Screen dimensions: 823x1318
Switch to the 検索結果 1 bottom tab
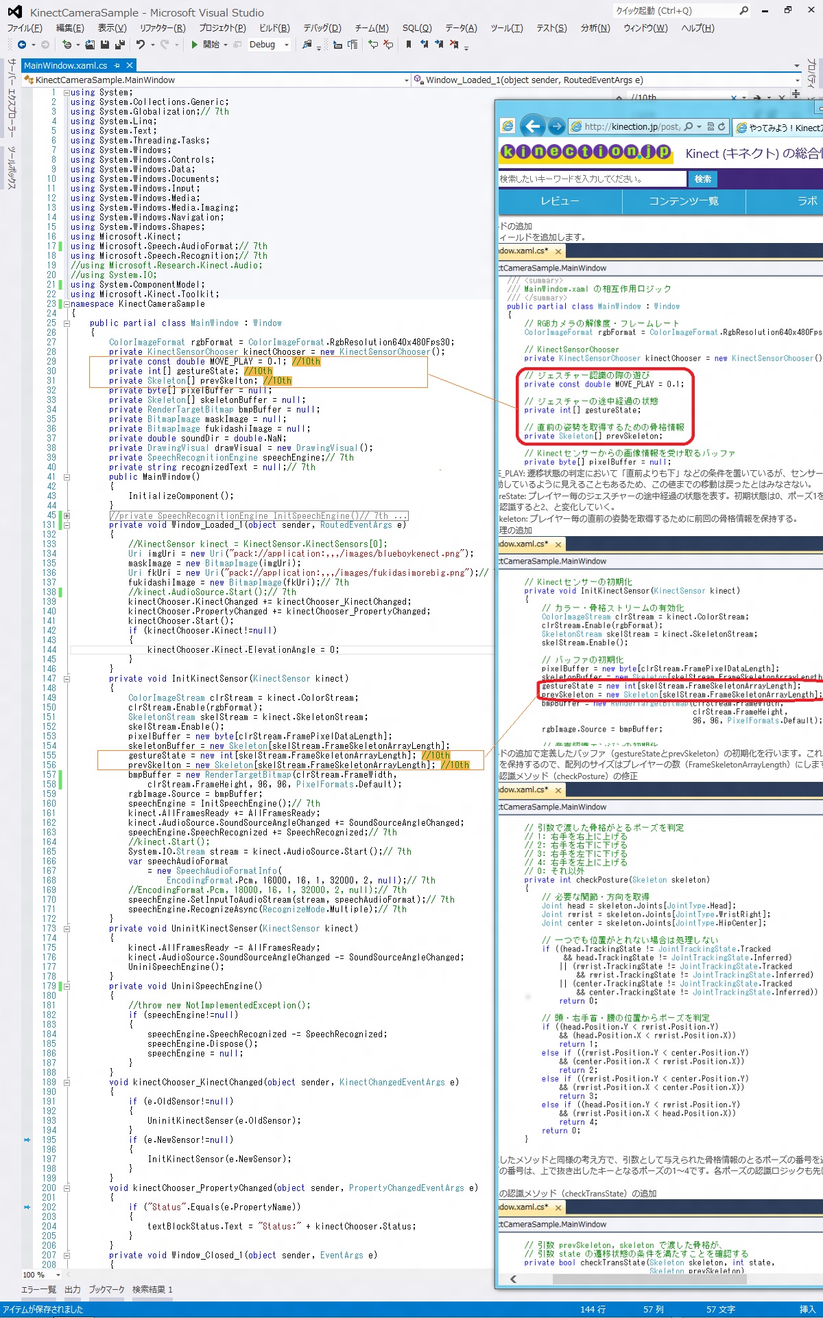tap(152, 1290)
